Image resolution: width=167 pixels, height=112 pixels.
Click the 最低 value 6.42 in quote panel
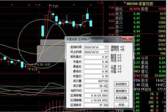click(x=162, y=67)
